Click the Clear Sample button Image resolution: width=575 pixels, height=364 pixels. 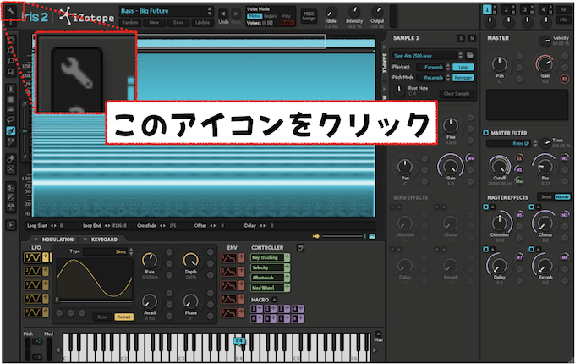click(x=457, y=94)
